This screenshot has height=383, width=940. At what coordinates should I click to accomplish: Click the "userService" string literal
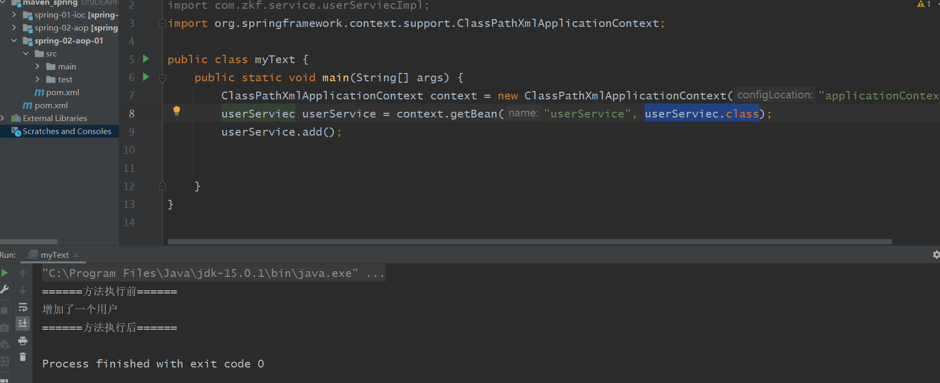pos(587,113)
